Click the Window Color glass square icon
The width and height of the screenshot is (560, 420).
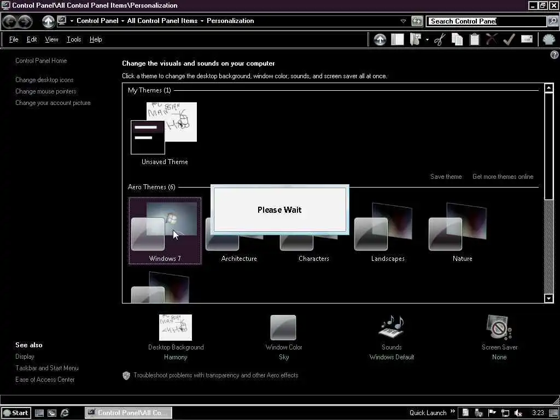coord(283,328)
